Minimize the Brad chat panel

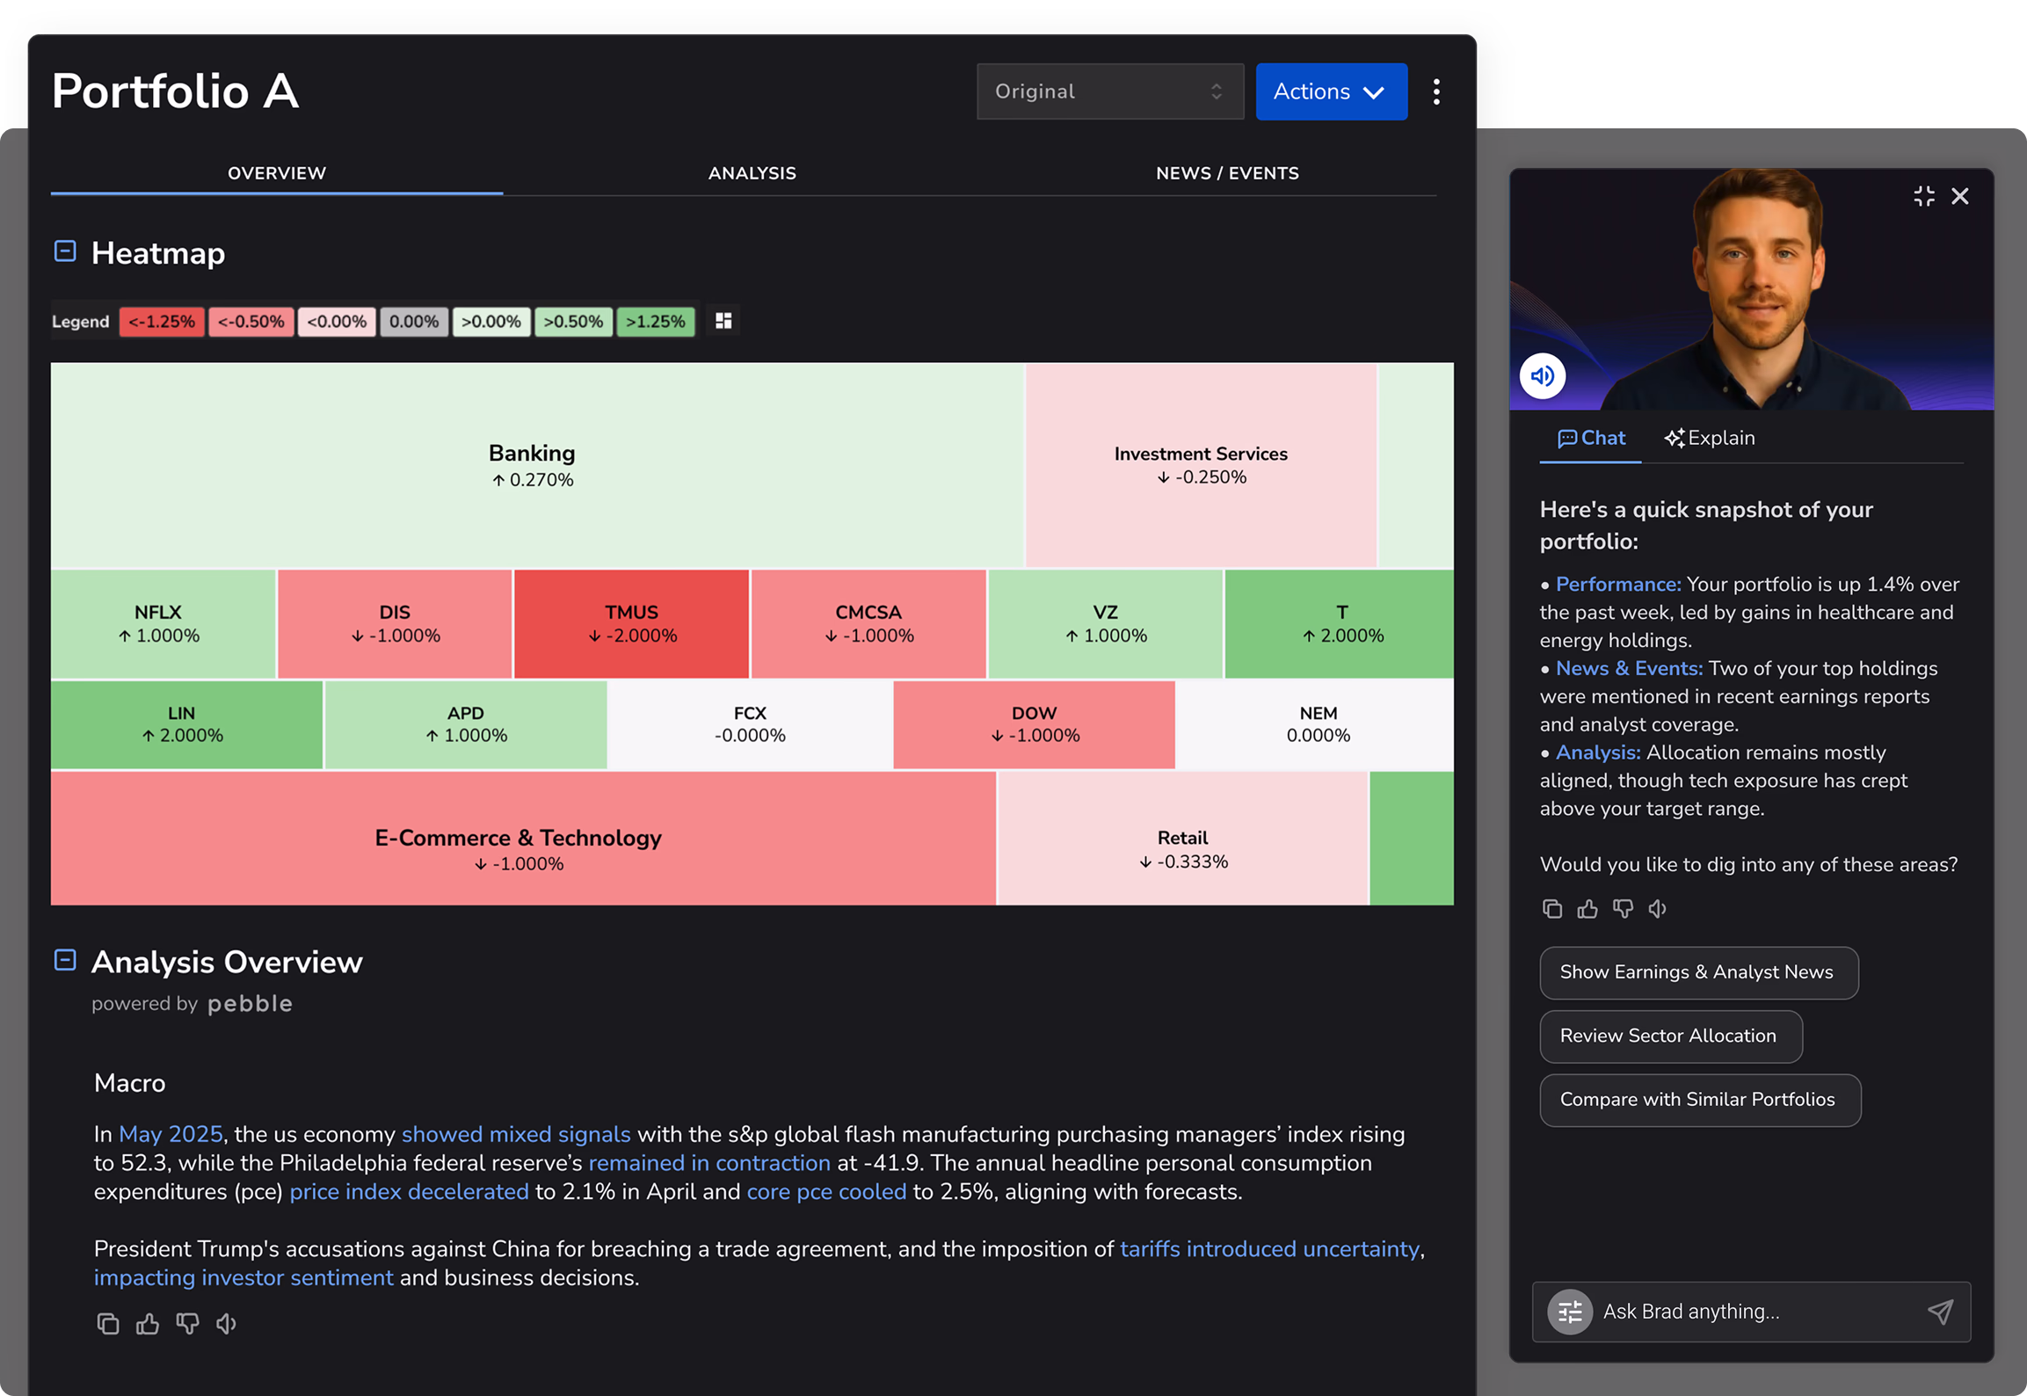tap(1924, 196)
